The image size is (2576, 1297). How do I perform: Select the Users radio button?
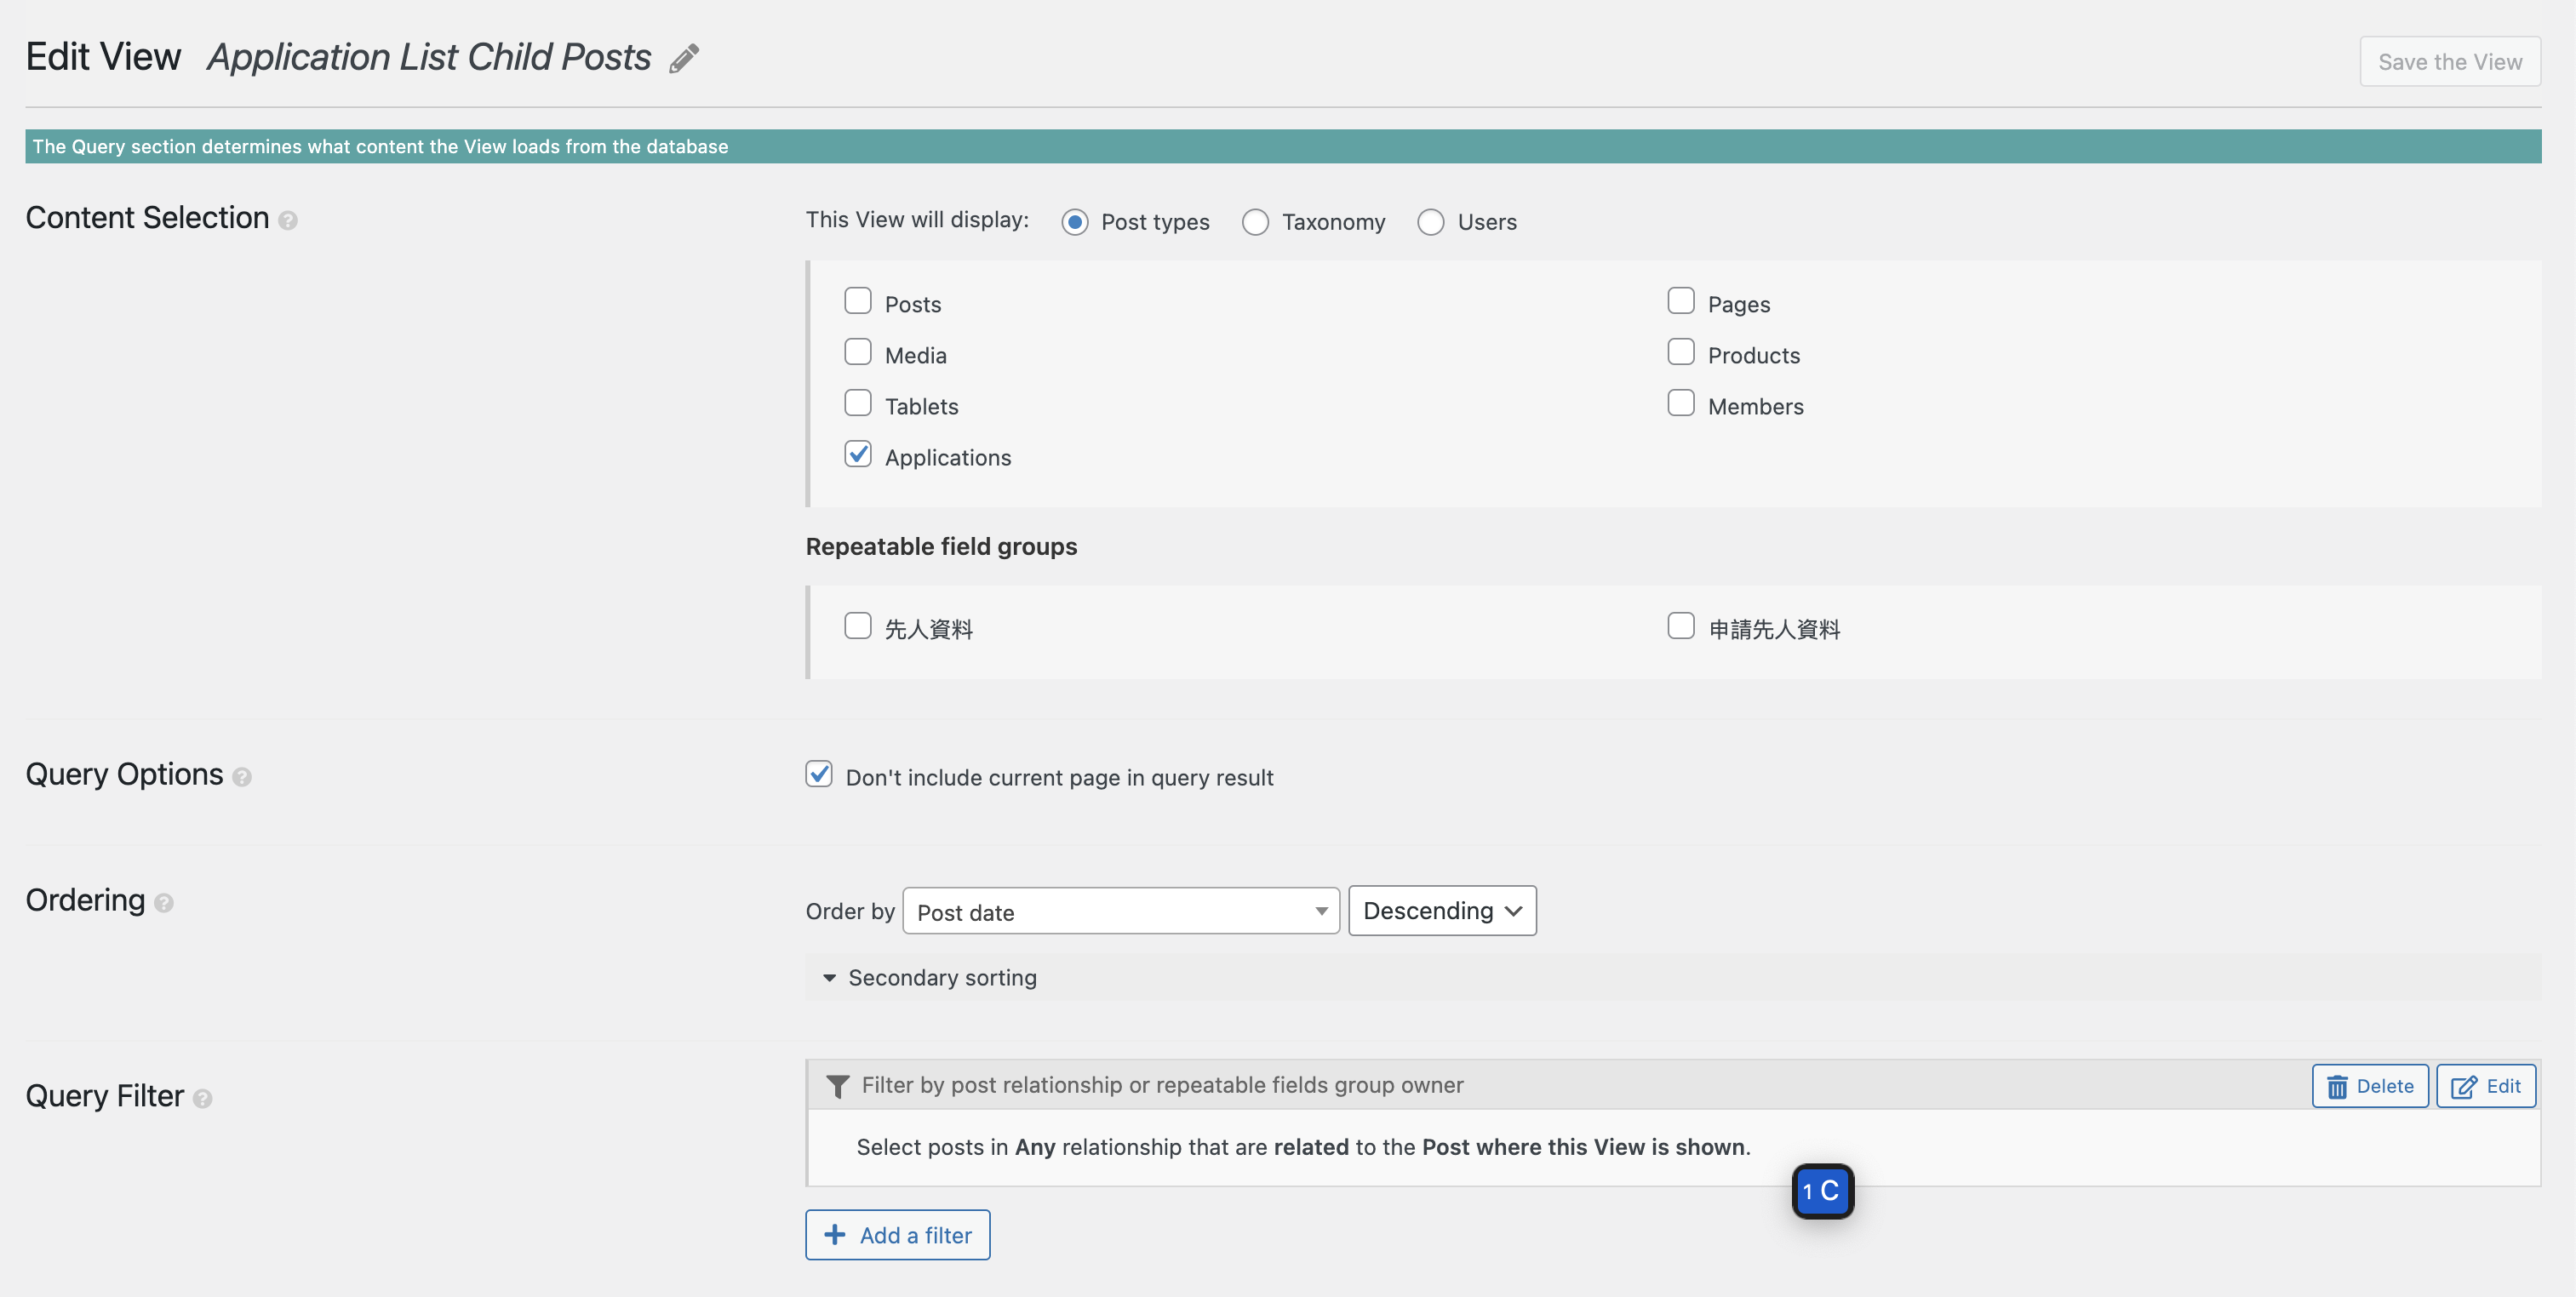tap(1431, 222)
